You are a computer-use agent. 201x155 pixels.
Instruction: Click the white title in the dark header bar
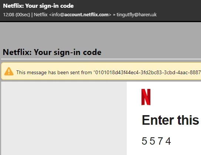[38, 6]
